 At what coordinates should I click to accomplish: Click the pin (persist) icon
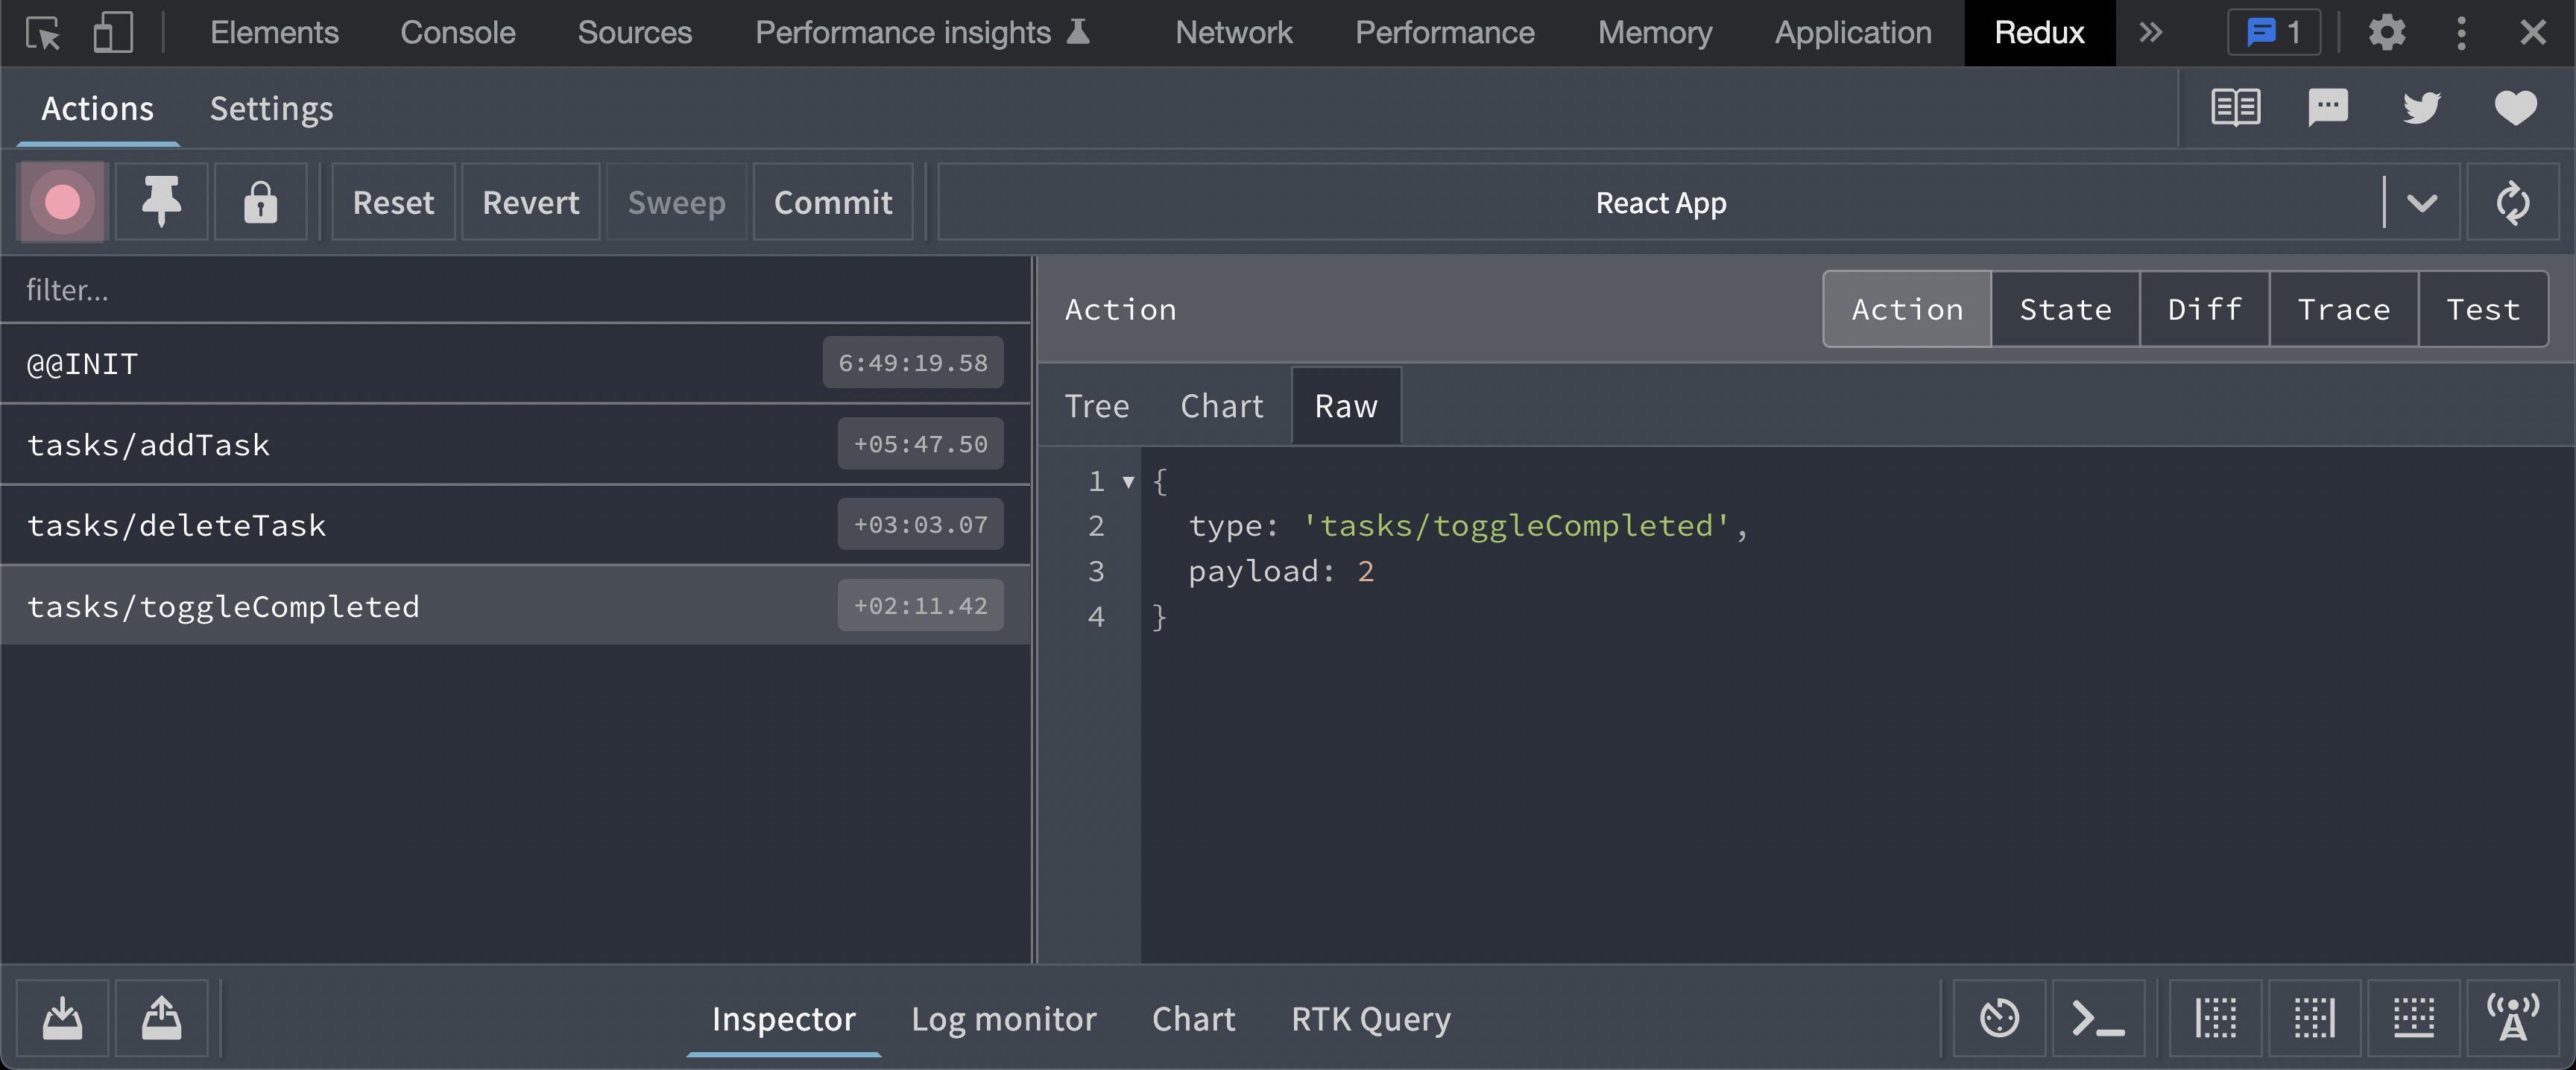[161, 202]
